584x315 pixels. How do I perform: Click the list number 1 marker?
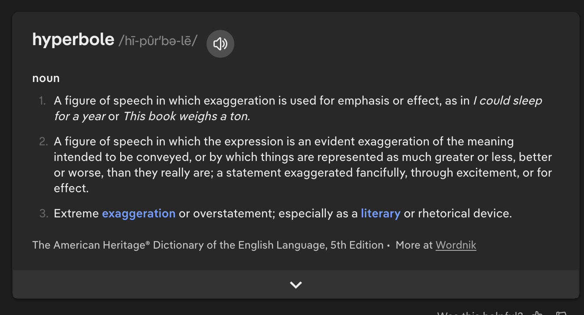(x=42, y=101)
